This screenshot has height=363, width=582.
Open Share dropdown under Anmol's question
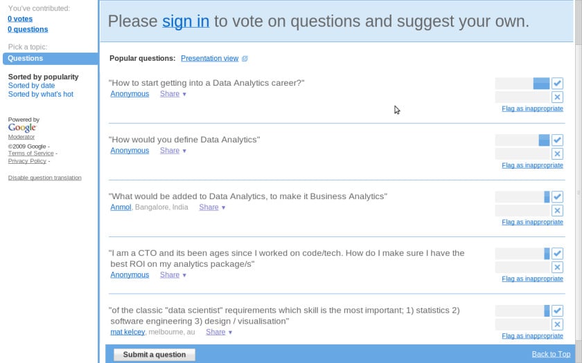pos(212,207)
